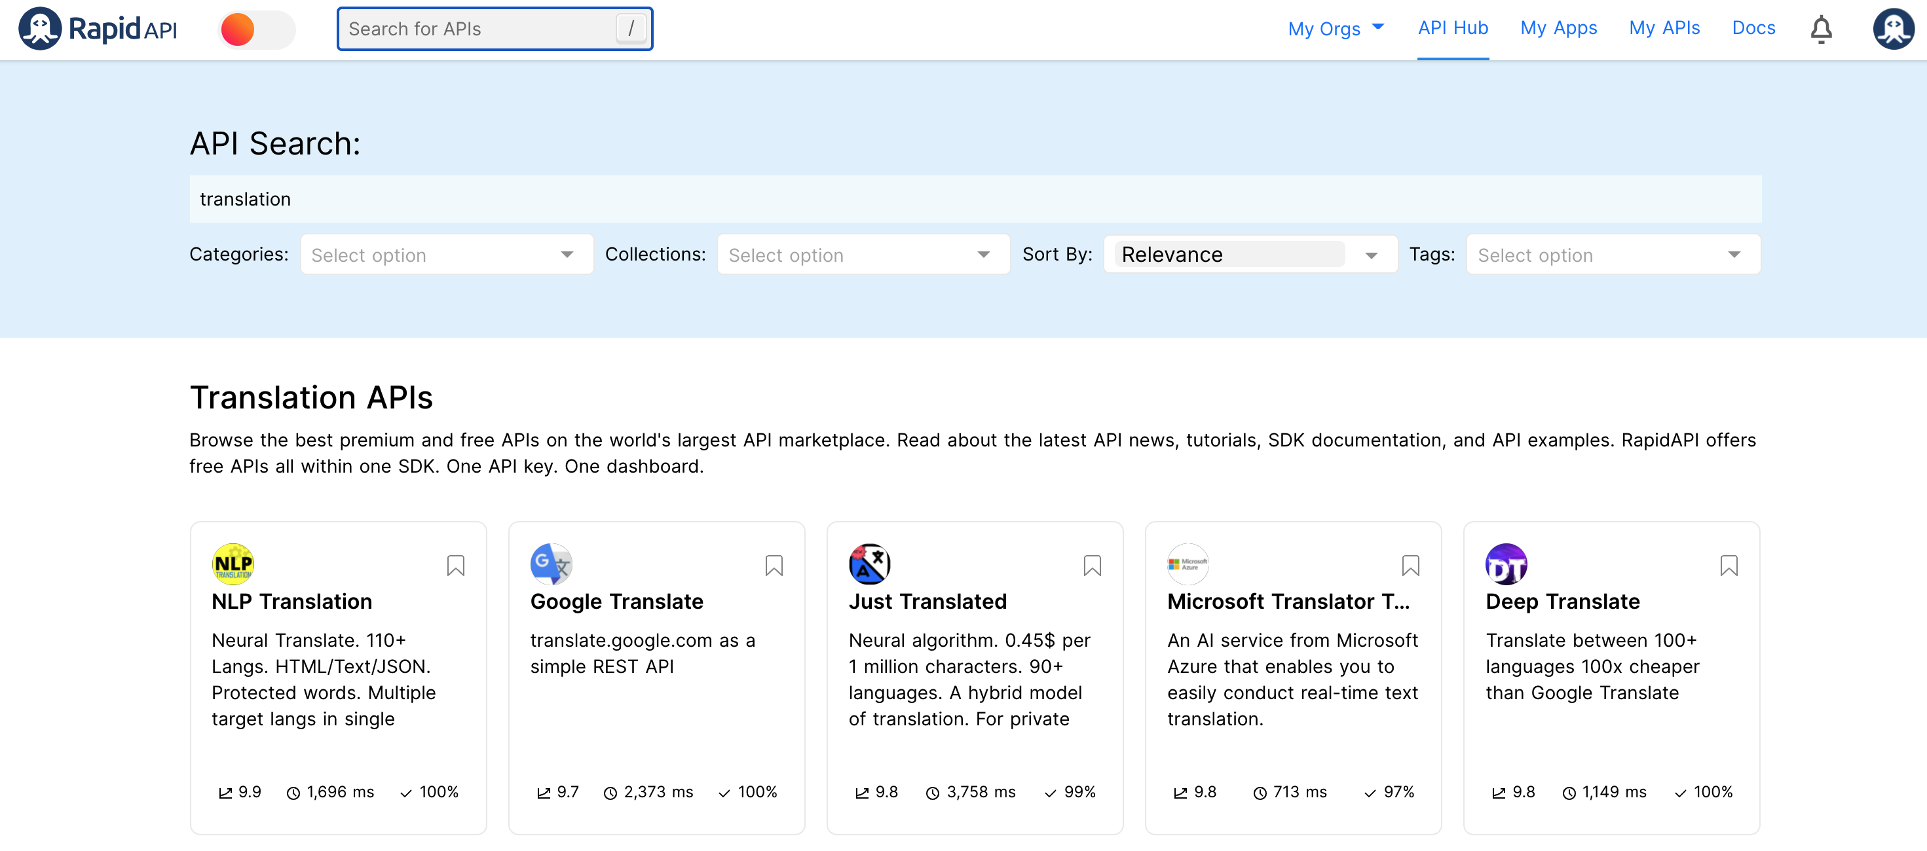Bookmark the Google Translate API

774,566
